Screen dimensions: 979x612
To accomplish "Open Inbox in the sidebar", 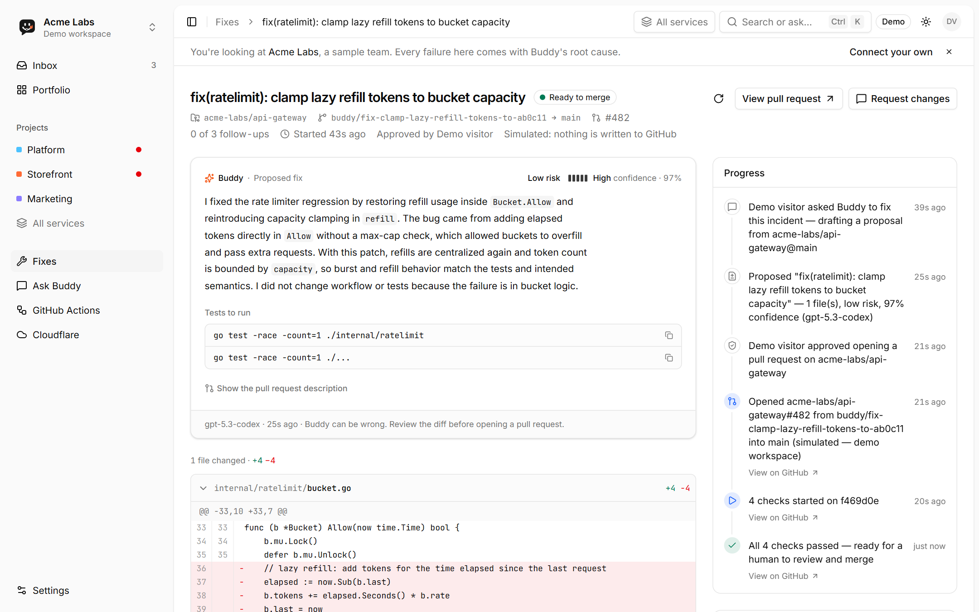I will tap(87, 65).
